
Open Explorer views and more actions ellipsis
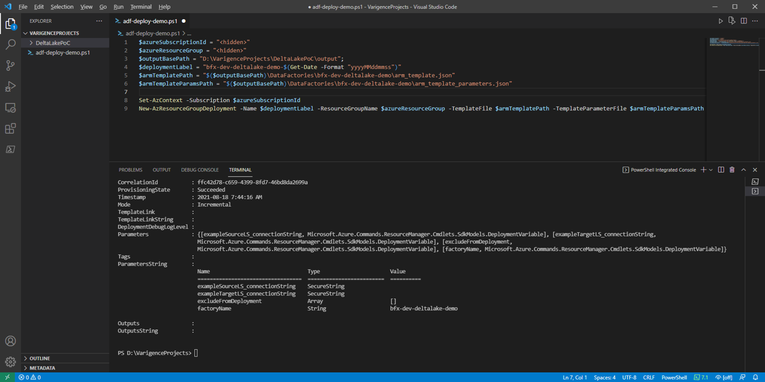click(99, 21)
